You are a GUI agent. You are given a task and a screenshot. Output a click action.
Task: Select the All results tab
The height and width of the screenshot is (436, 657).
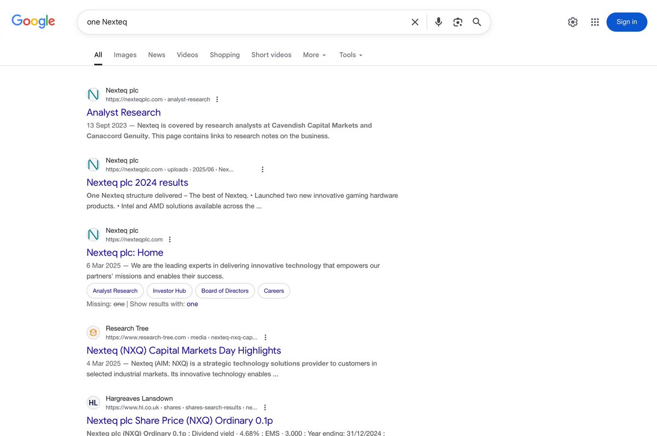tap(98, 55)
